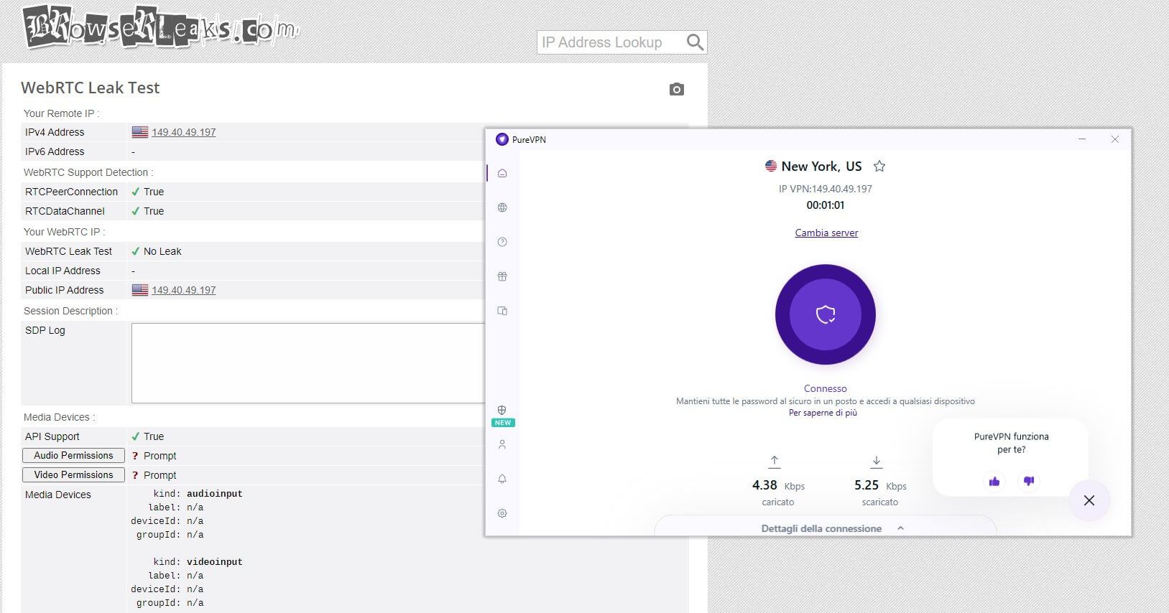Click the Prompt status beside Video Permissions
This screenshot has width=1169, height=613.
pos(160,475)
